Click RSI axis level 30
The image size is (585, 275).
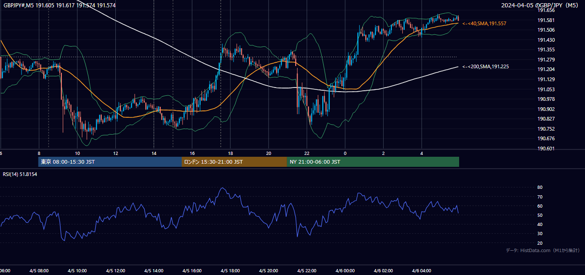click(540, 234)
